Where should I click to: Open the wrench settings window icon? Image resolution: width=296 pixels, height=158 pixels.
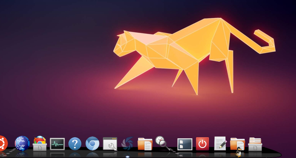[x=110, y=144]
